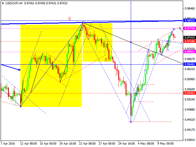Click the 0.95240 price scale value
The image size is (196, 147).
(190, 99)
